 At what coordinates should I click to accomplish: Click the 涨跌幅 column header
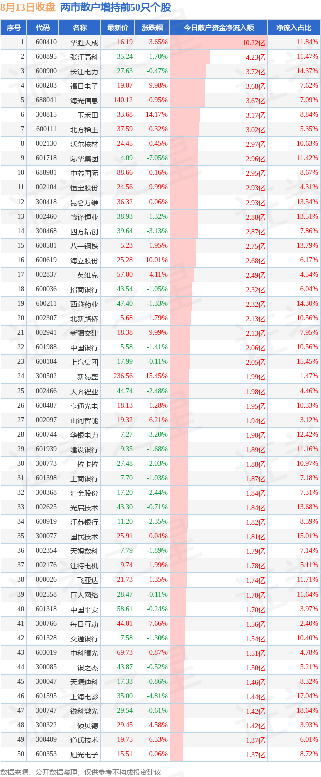click(152, 28)
